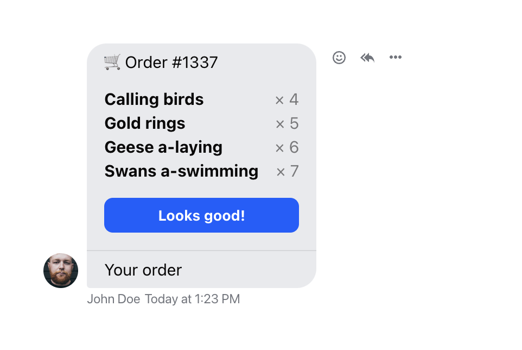The image size is (522, 350).
Task: Click the reply arrow icon
Action: [x=367, y=58]
